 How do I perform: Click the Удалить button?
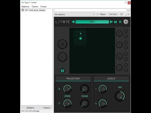tap(47, 108)
